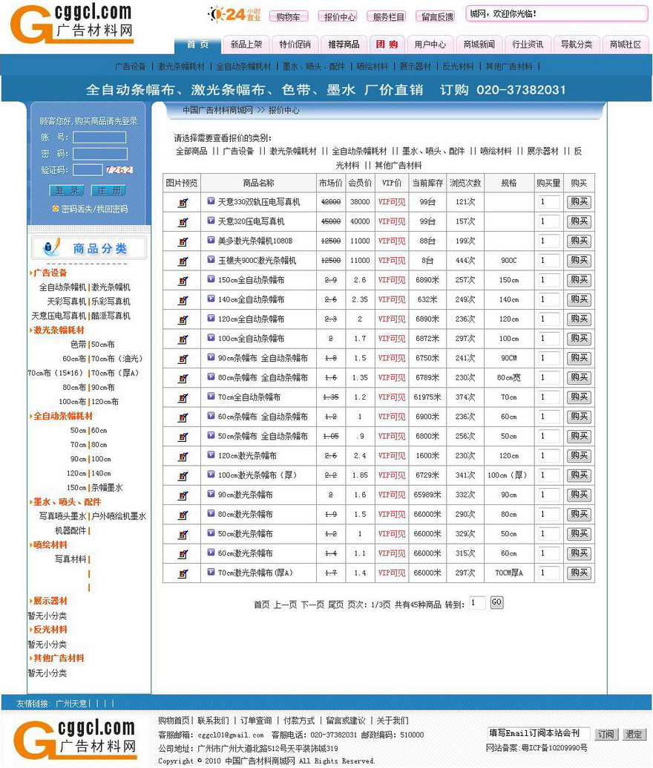Click 购买 for 70cm激光条幅布(厚A)
This screenshot has width=653, height=768.
(579, 573)
